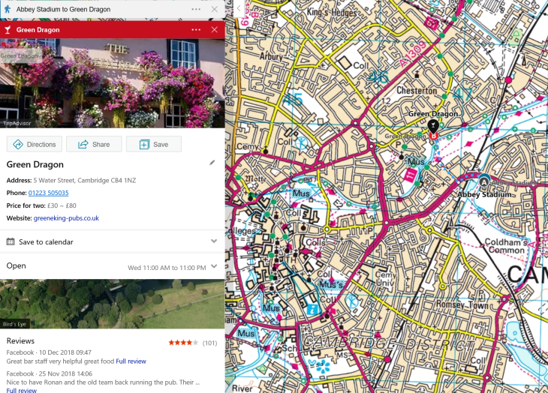Image resolution: width=548 pixels, height=393 pixels.
Task: Click the pencil edit icon
Action: point(212,162)
